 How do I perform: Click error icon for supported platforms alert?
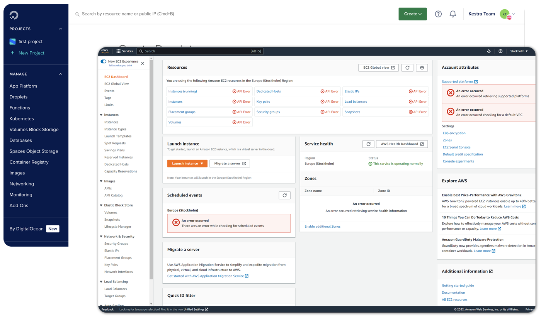[450, 93]
